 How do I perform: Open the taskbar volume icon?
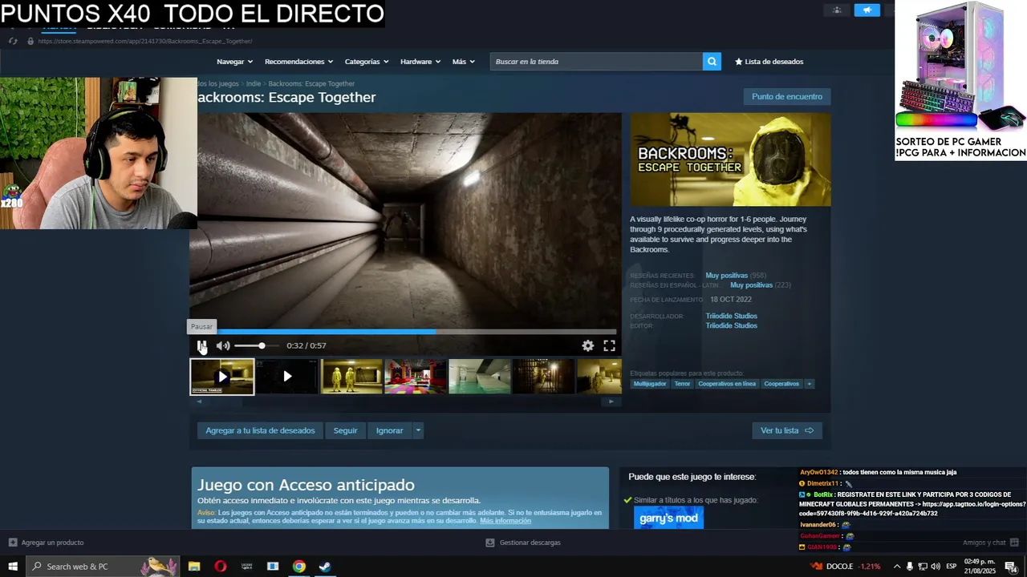[935, 567]
